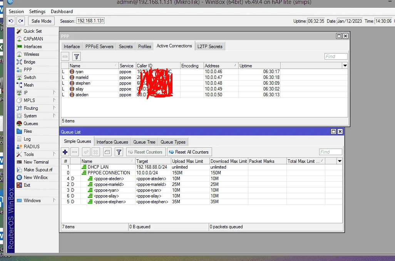395x261 pixels.
Task: Open Switch in the sidebar
Action: point(30,77)
